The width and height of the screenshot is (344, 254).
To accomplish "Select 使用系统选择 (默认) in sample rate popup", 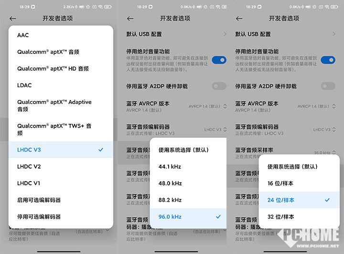I will click(188, 150).
